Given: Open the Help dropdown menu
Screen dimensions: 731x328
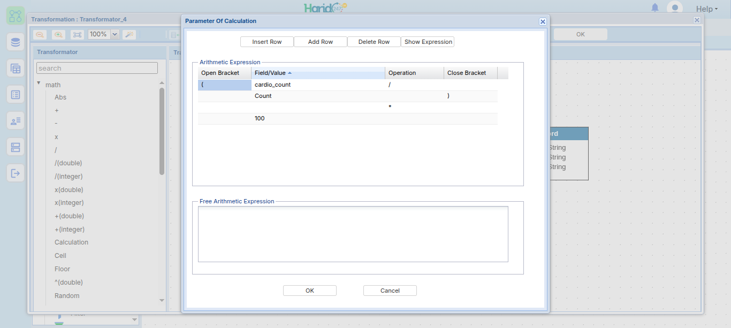Looking at the screenshot, I should [x=707, y=9].
